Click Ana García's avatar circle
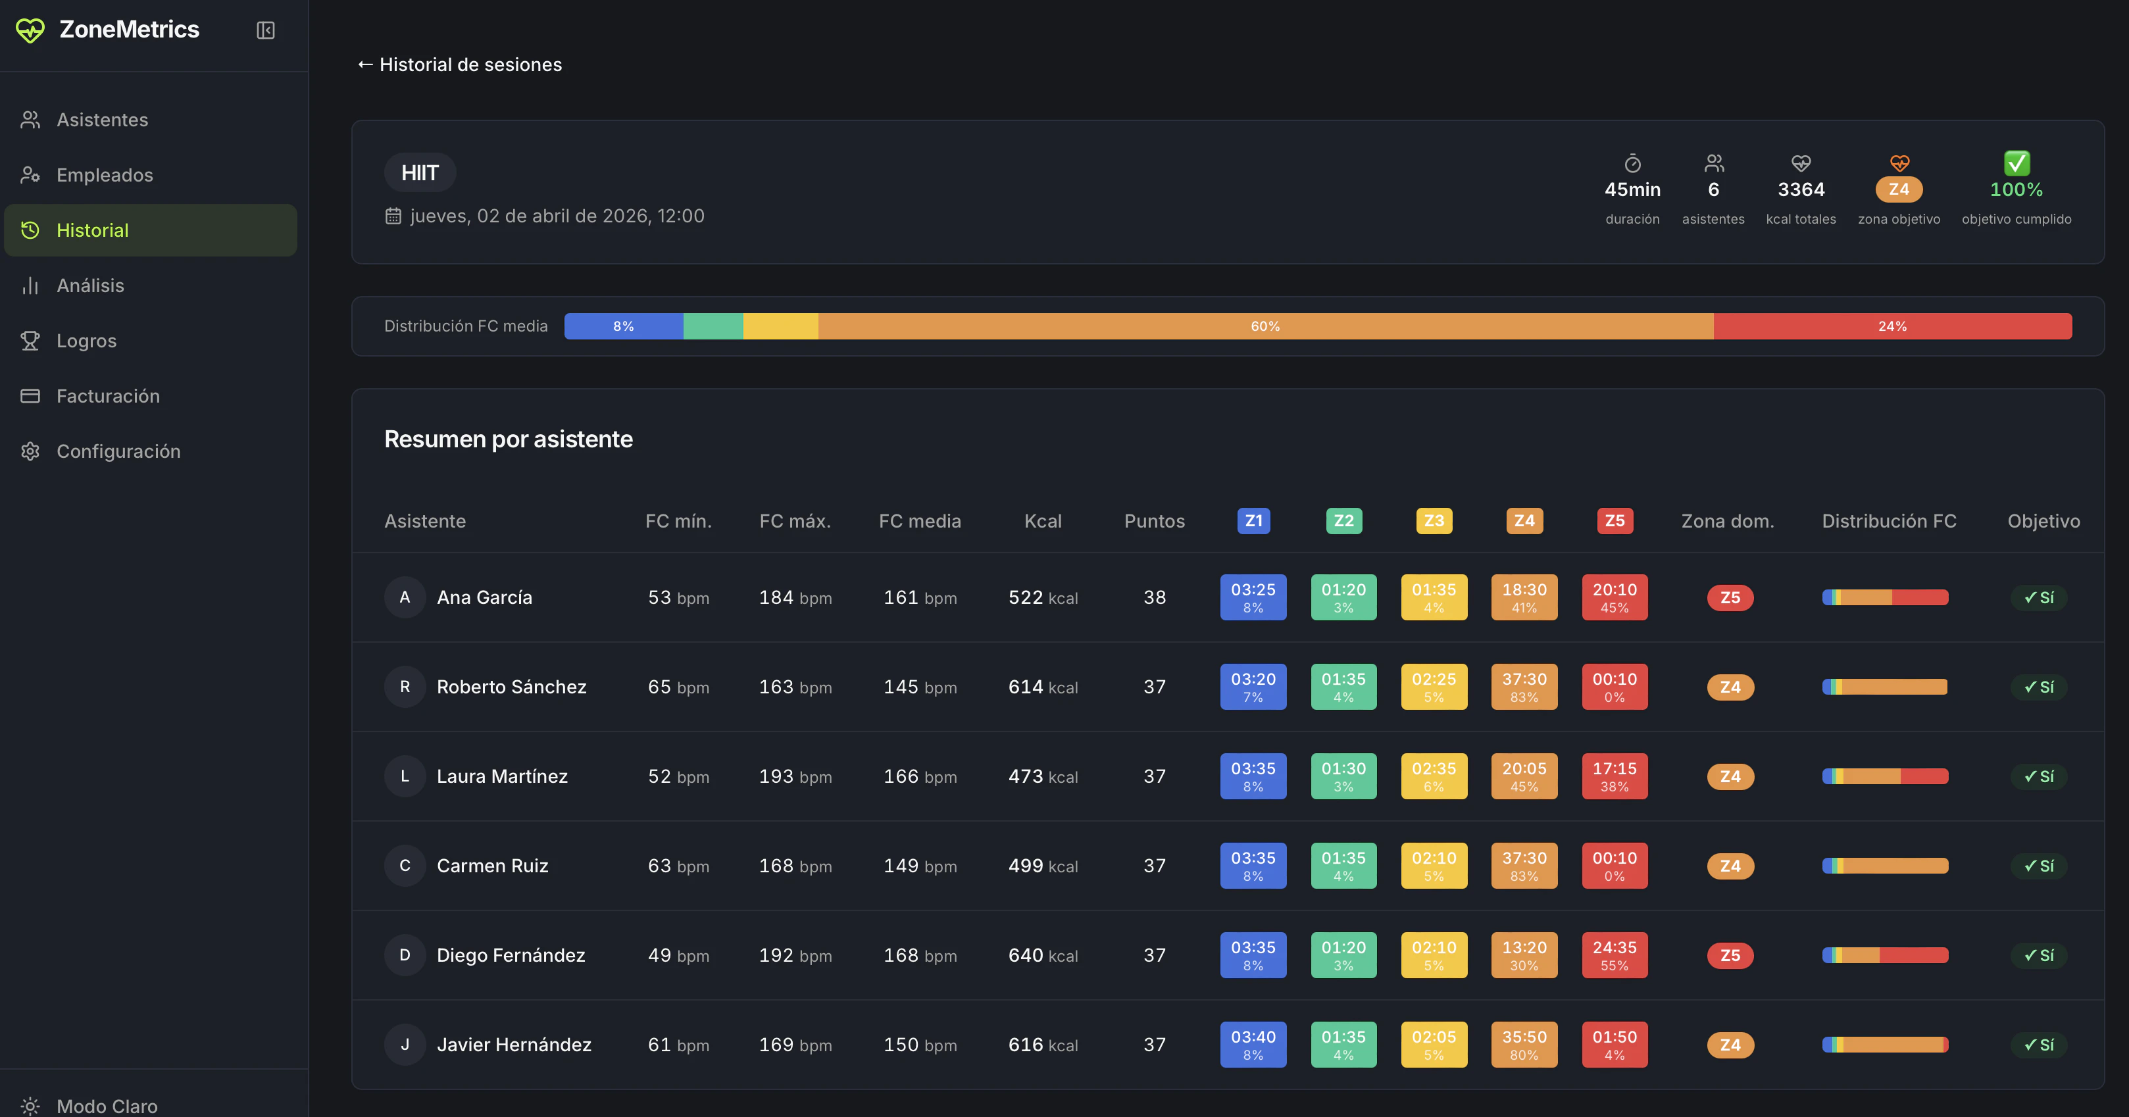The width and height of the screenshot is (2129, 1117). 405,597
